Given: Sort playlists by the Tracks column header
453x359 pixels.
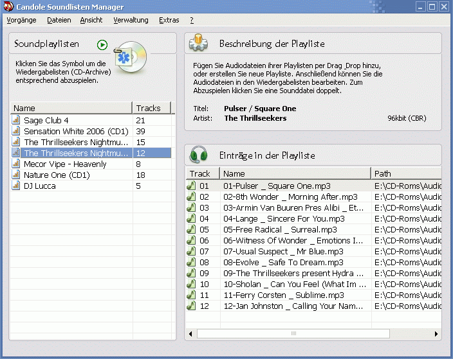Looking at the screenshot, I should [x=152, y=108].
